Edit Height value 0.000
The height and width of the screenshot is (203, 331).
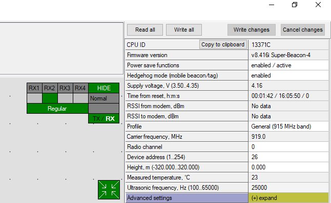288,167
